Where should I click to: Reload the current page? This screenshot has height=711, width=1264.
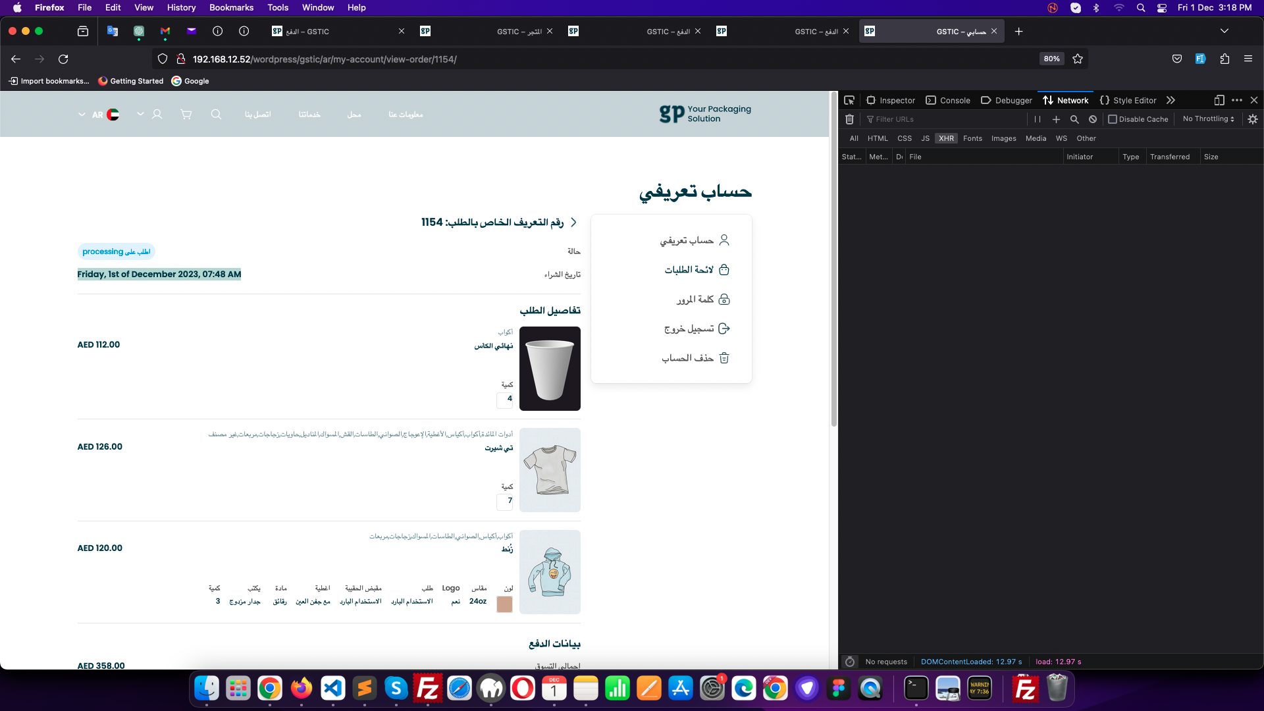[x=63, y=59]
